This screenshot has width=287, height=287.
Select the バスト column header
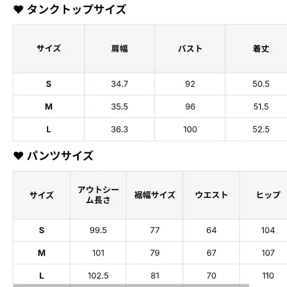pyautogui.click(x=190, y=49)
